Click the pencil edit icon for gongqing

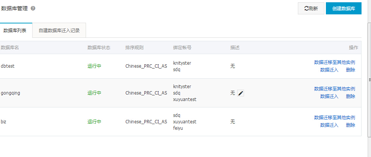tap(241, 93)
